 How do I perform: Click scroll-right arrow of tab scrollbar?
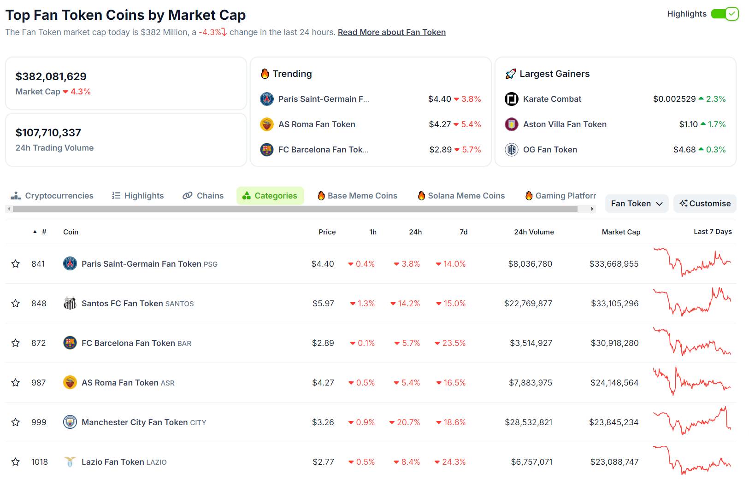pos(592,209)
